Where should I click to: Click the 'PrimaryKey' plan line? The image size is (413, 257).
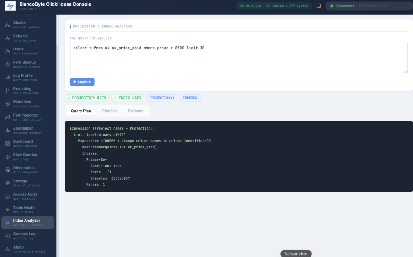pos(96,159)
